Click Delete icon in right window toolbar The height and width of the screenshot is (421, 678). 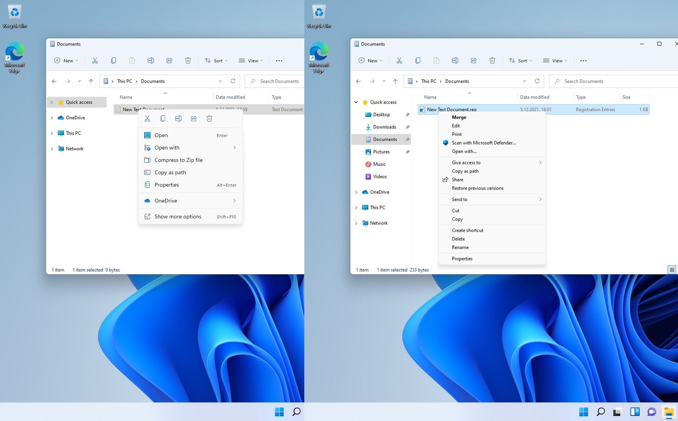(x=492, y=61)
